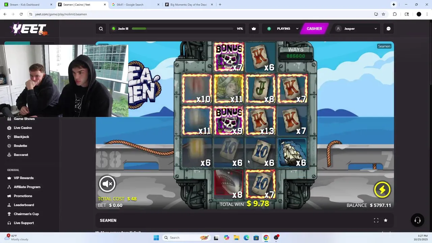
Task: Open the browser extensions puzzle icon
Action: [395, 14]
